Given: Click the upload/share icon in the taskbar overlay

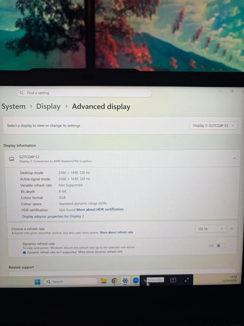Looking at the screenshot, I should [x=173, y=280].
